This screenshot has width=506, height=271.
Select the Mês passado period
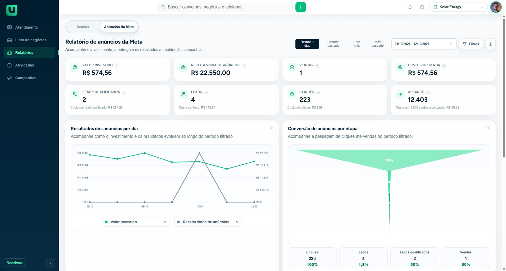378,44
